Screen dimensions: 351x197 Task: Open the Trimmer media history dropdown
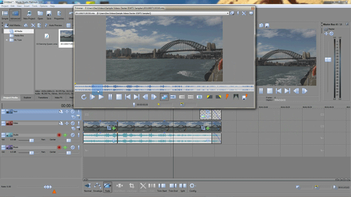[x=227, y=13]
